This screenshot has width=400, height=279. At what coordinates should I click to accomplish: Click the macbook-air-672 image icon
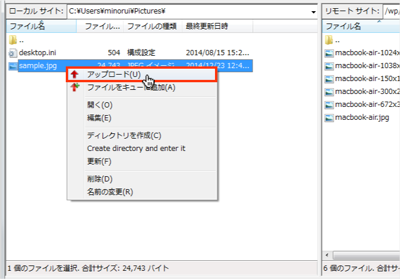329,105
